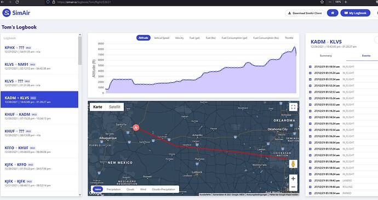Viewport: 378px width, 200px height.
Task: Select the 'none' weather overlay option
Action: [98, 190]
